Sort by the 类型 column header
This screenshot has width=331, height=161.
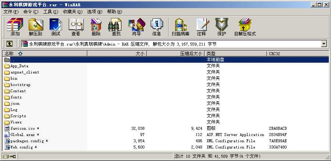[235, 54]
